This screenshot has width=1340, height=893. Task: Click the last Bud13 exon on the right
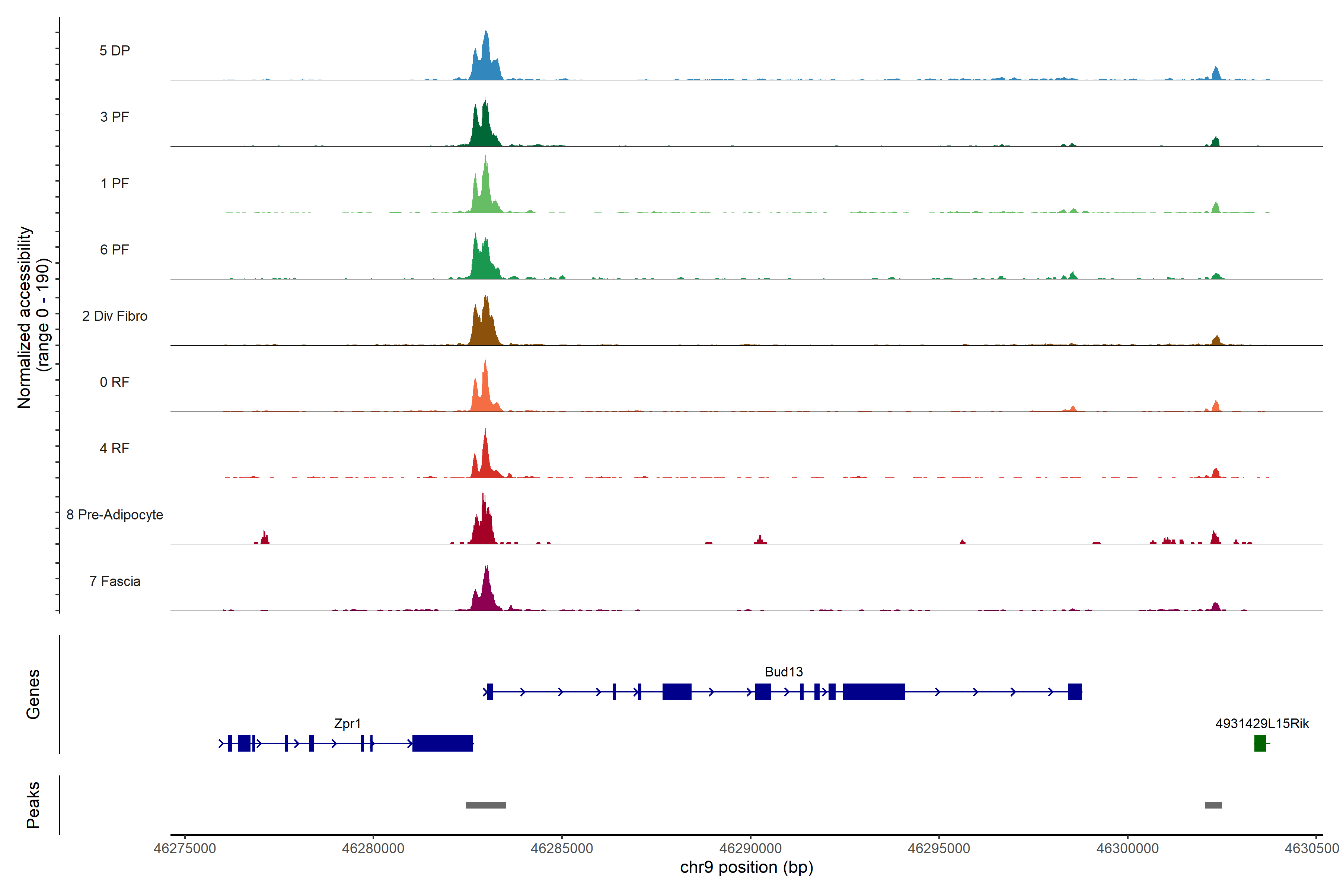[x=1075, y=691]
